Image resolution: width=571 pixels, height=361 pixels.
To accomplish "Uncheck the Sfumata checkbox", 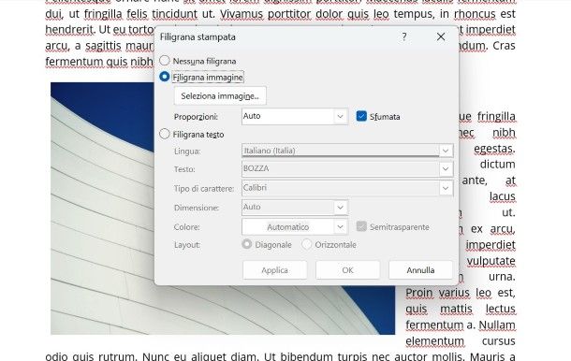I will pyautogui.click(x=361, y=116).
